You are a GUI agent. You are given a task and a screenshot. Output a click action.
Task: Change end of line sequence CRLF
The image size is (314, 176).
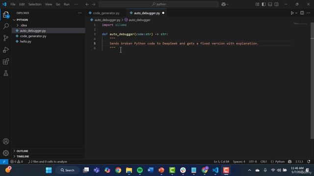pos(263,162)
